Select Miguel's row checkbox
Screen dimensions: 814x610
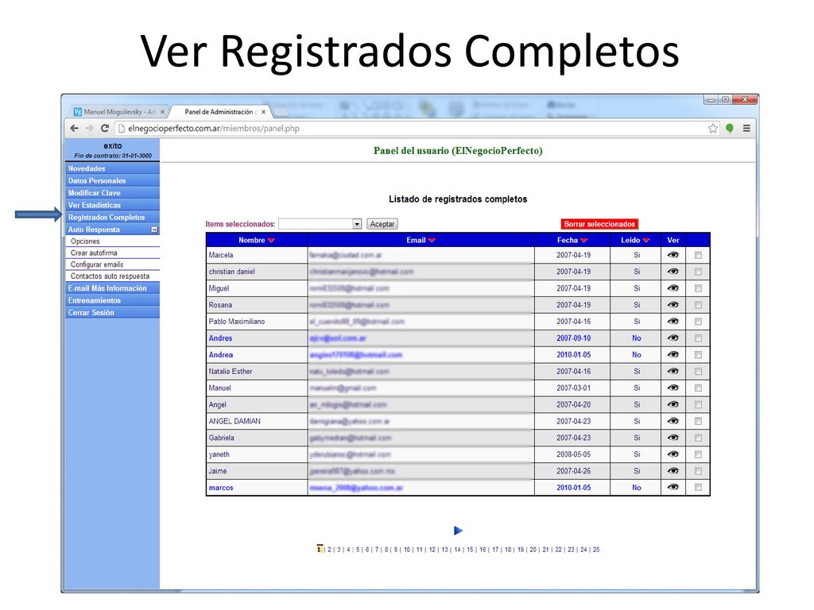click(x=698, y=288)
